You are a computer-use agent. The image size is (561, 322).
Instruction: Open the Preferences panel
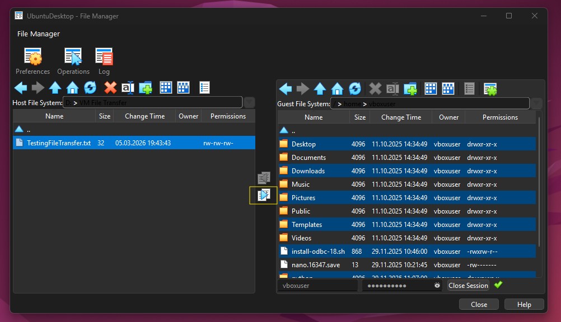pos(32,60)
